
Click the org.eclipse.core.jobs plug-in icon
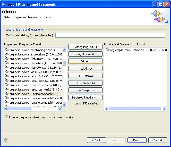point(7,72)
